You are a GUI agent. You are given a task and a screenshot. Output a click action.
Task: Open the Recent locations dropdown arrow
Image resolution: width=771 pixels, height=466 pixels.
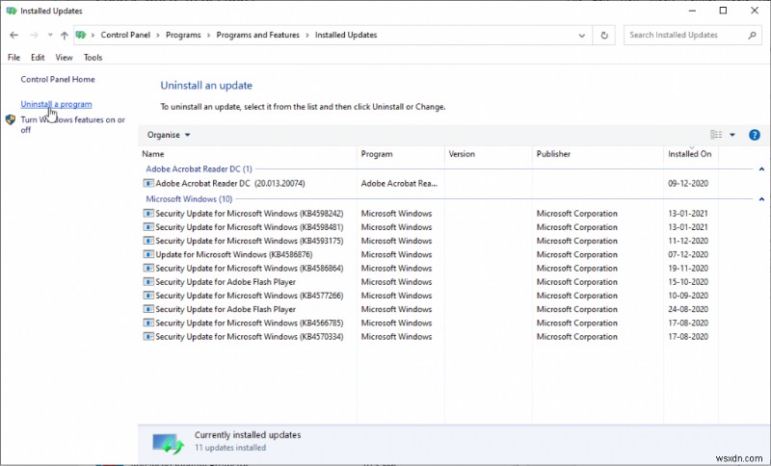click(x=50, y=35)
